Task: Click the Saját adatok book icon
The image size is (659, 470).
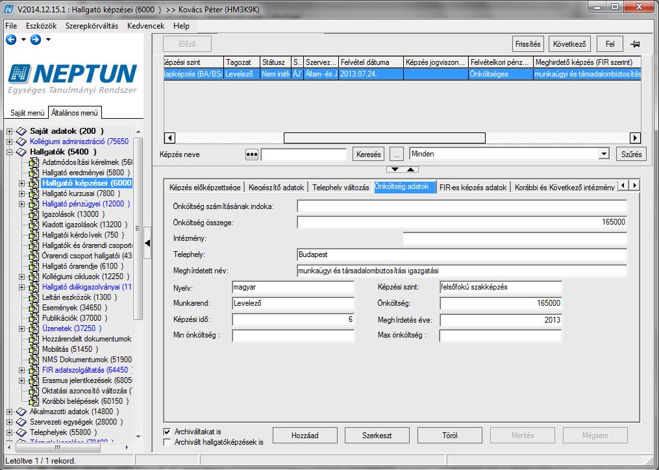Action: 21,131
